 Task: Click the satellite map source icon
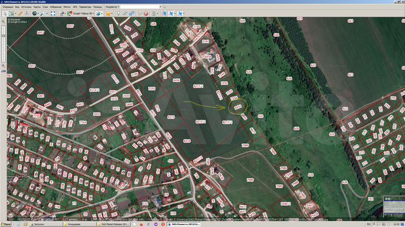click(62, 13)
